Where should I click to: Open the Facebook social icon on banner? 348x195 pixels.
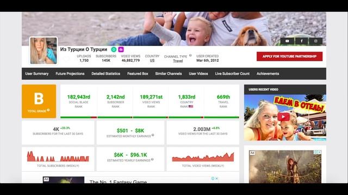click(301, 41)
